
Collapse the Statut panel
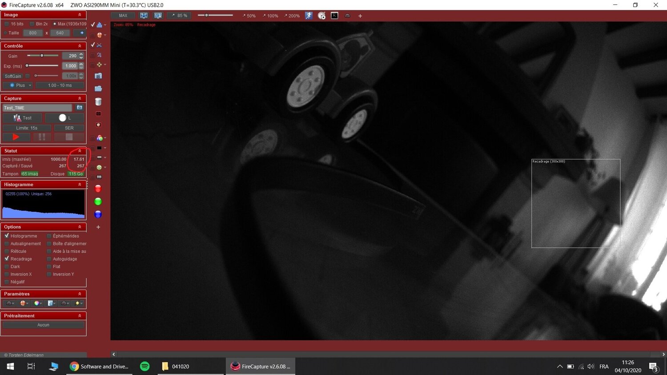coord(80,151)
